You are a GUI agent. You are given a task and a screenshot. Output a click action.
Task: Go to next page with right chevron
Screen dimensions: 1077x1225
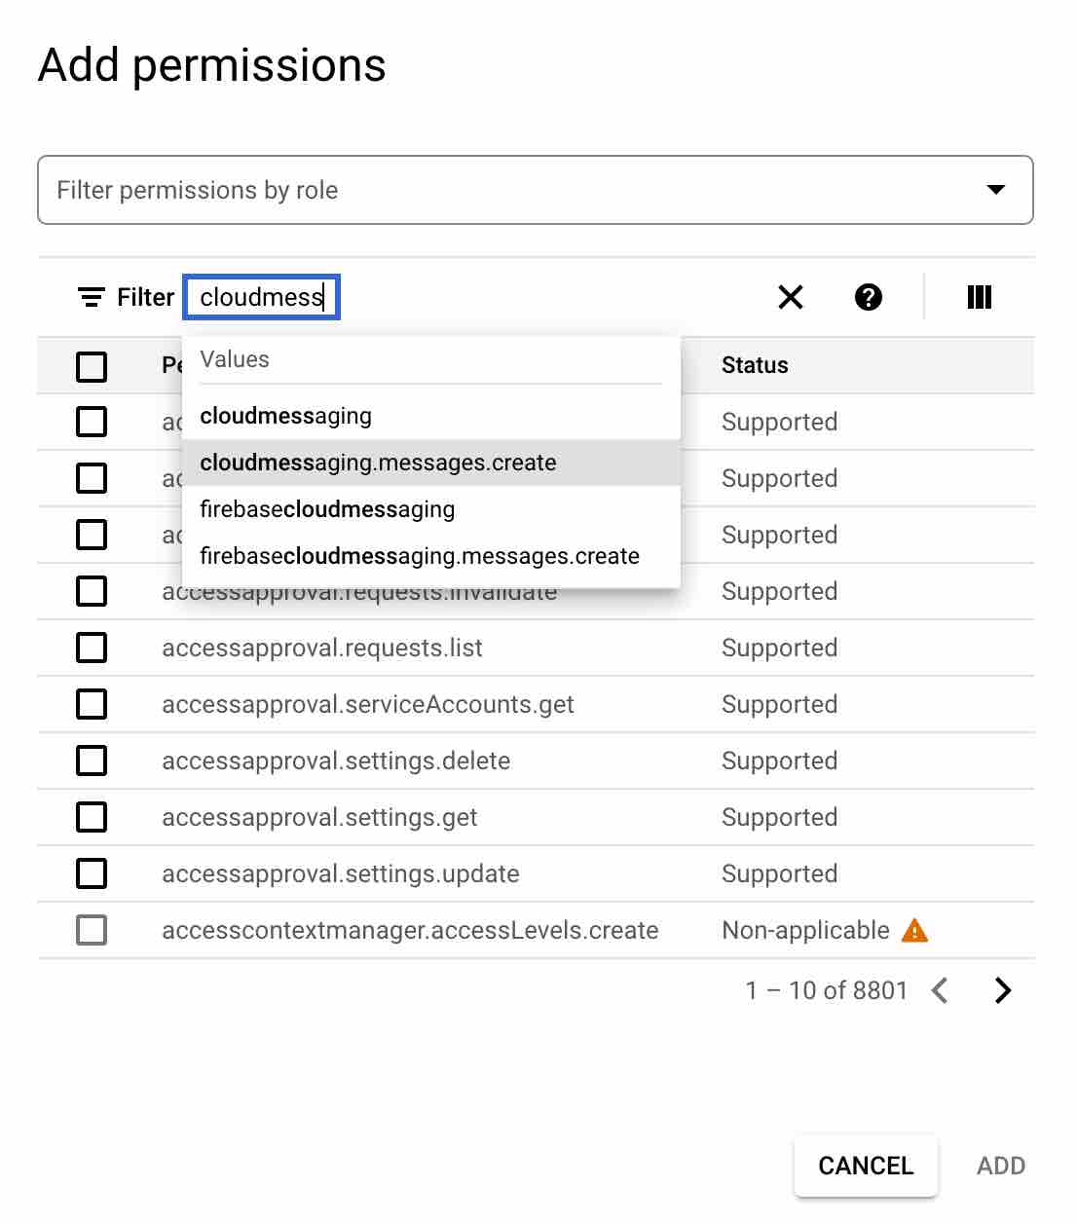1004,990
